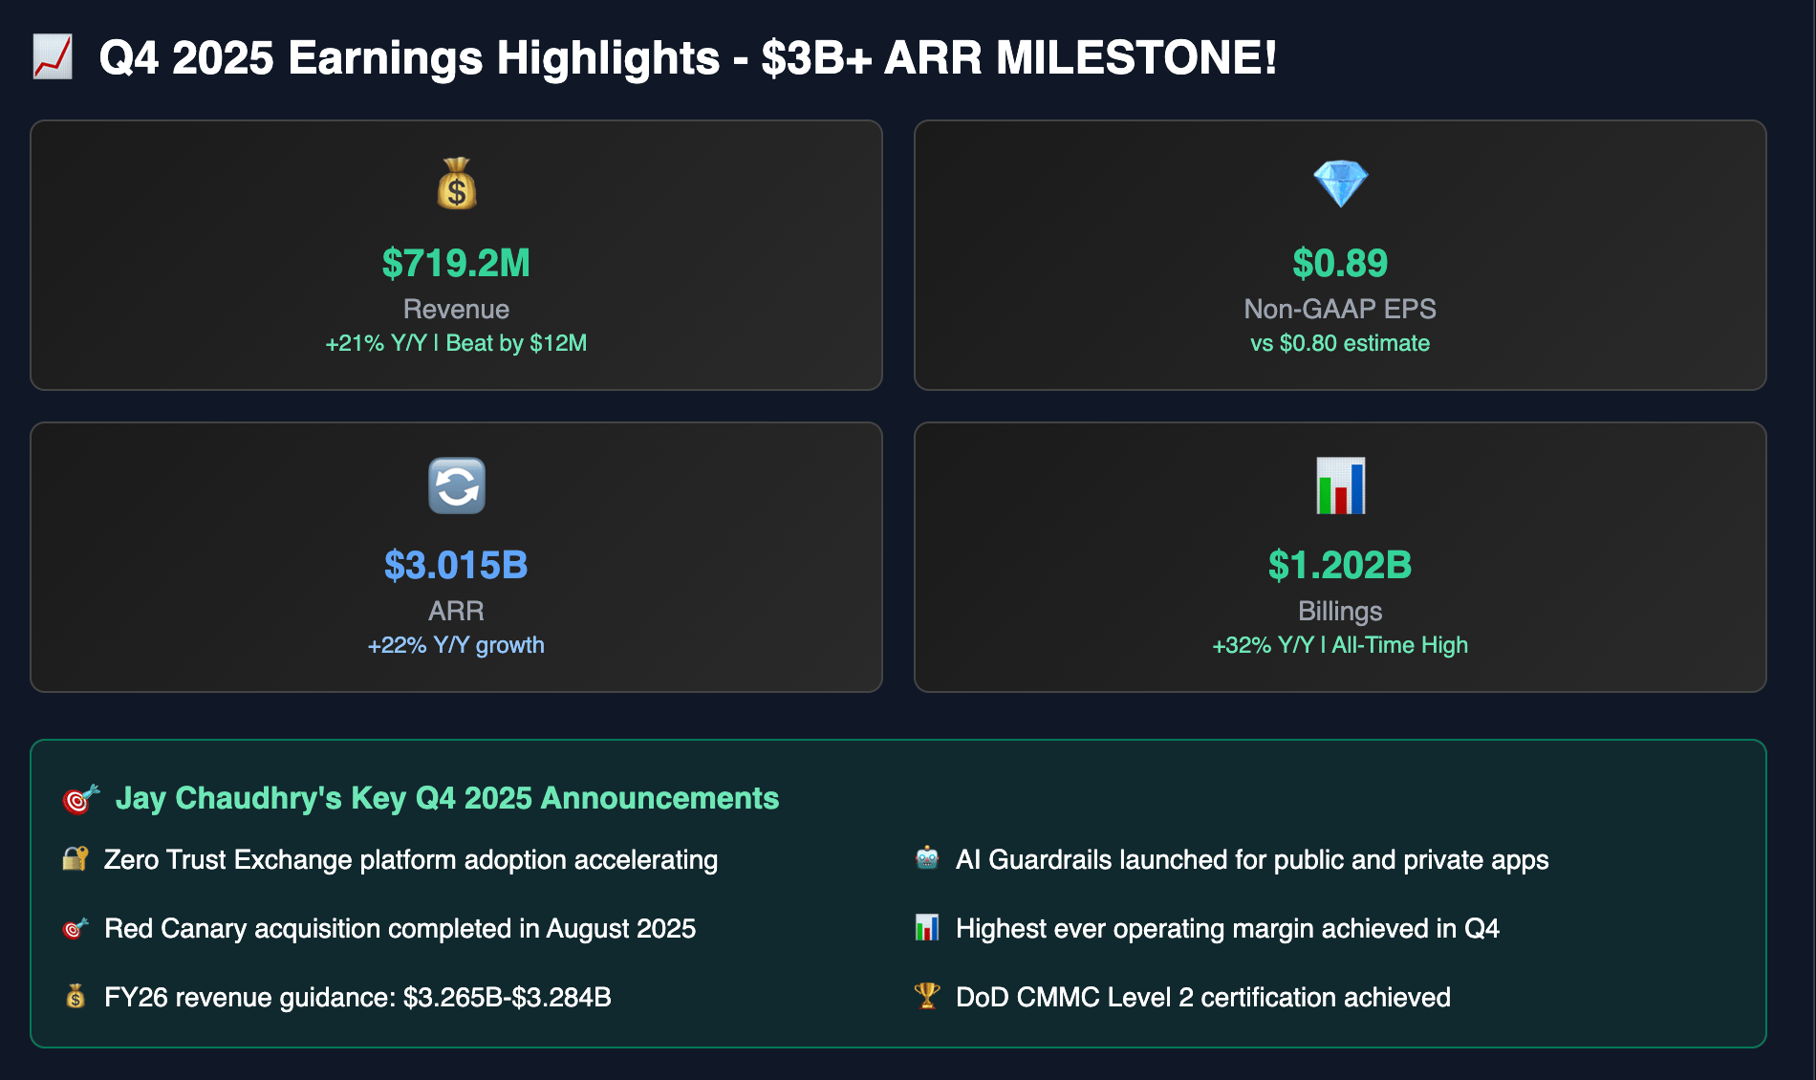Click the '+22% Y/Y growth' text

point(456,645)
